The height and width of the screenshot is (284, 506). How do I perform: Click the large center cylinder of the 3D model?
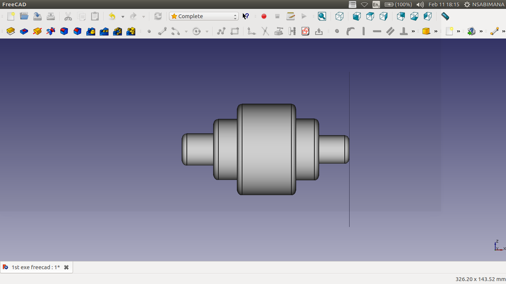click(x=266, y=149)
